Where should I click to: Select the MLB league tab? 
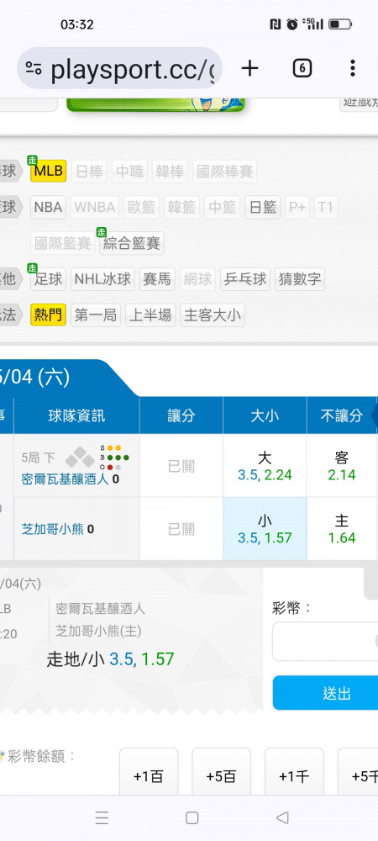point(48,172)
